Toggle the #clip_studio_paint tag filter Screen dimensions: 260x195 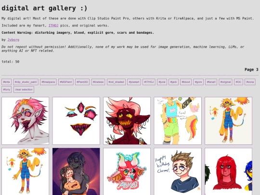coord(26,82)
